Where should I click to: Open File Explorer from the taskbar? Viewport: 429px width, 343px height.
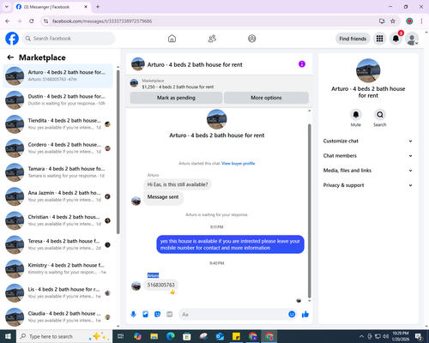154,336
